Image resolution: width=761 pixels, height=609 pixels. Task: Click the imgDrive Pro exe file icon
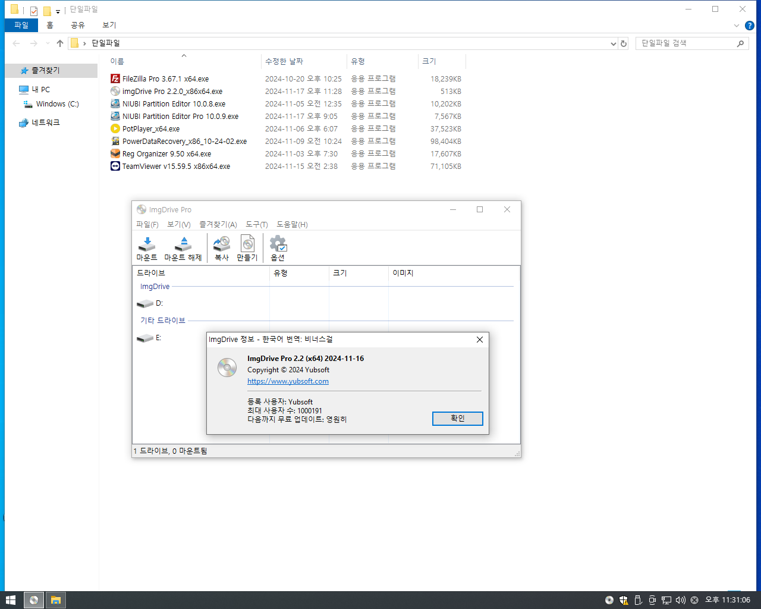tap(115, 91)
